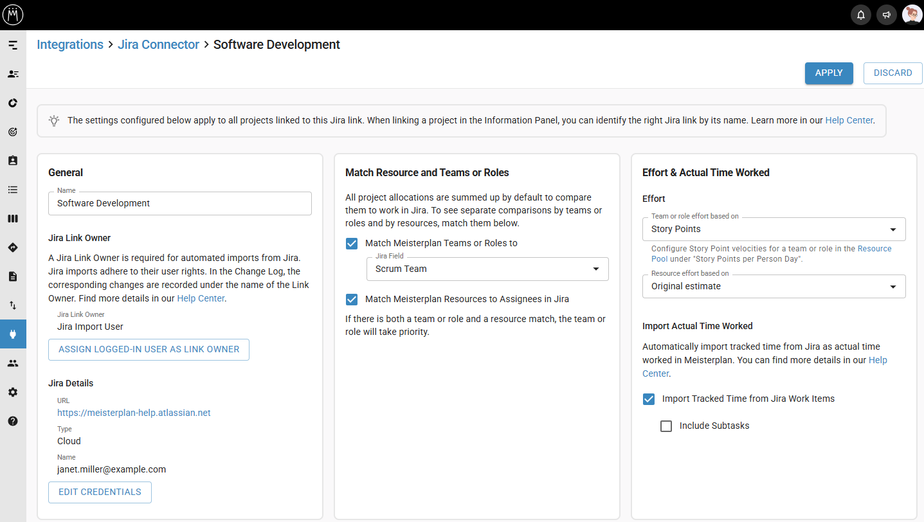Open the diamond arrow sign icon in sidebar
This screenshot has height=522, width=924.
(13, 248)
